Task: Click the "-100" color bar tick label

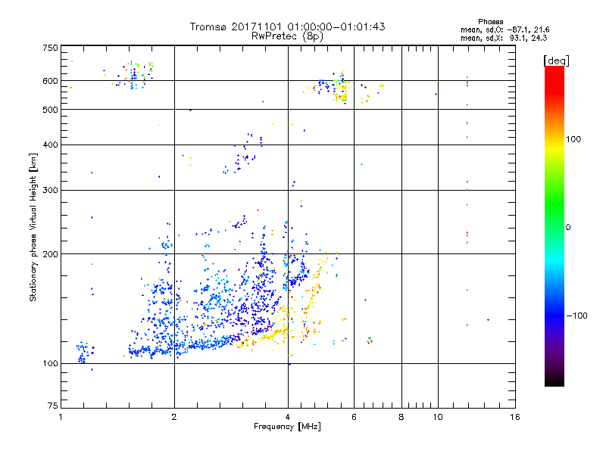Action: pyautogui.click(x=577, y=316)
